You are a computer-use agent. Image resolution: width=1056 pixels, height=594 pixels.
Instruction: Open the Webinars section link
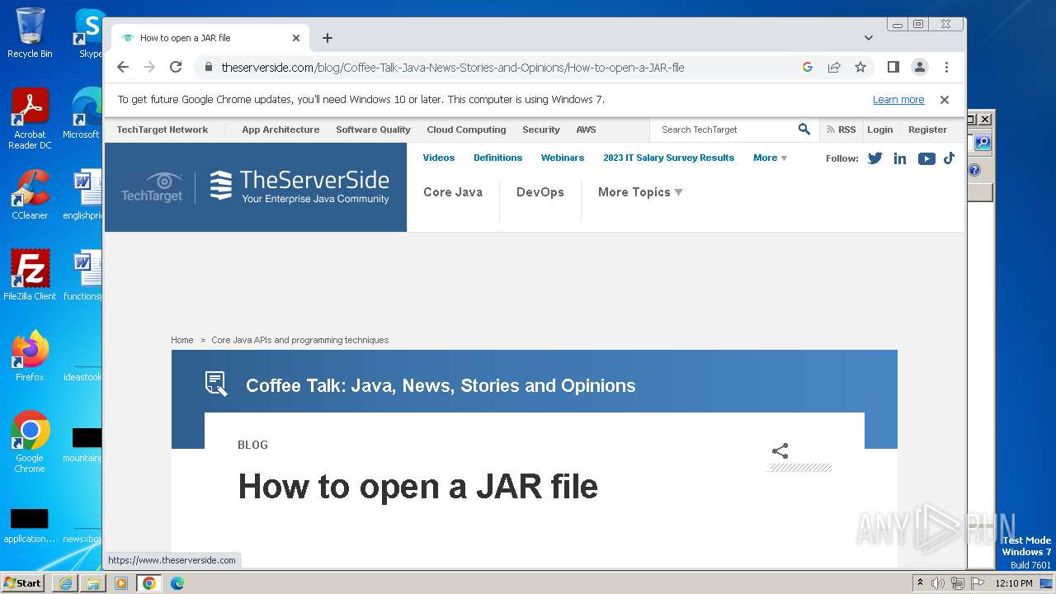[x=563, y=158]
